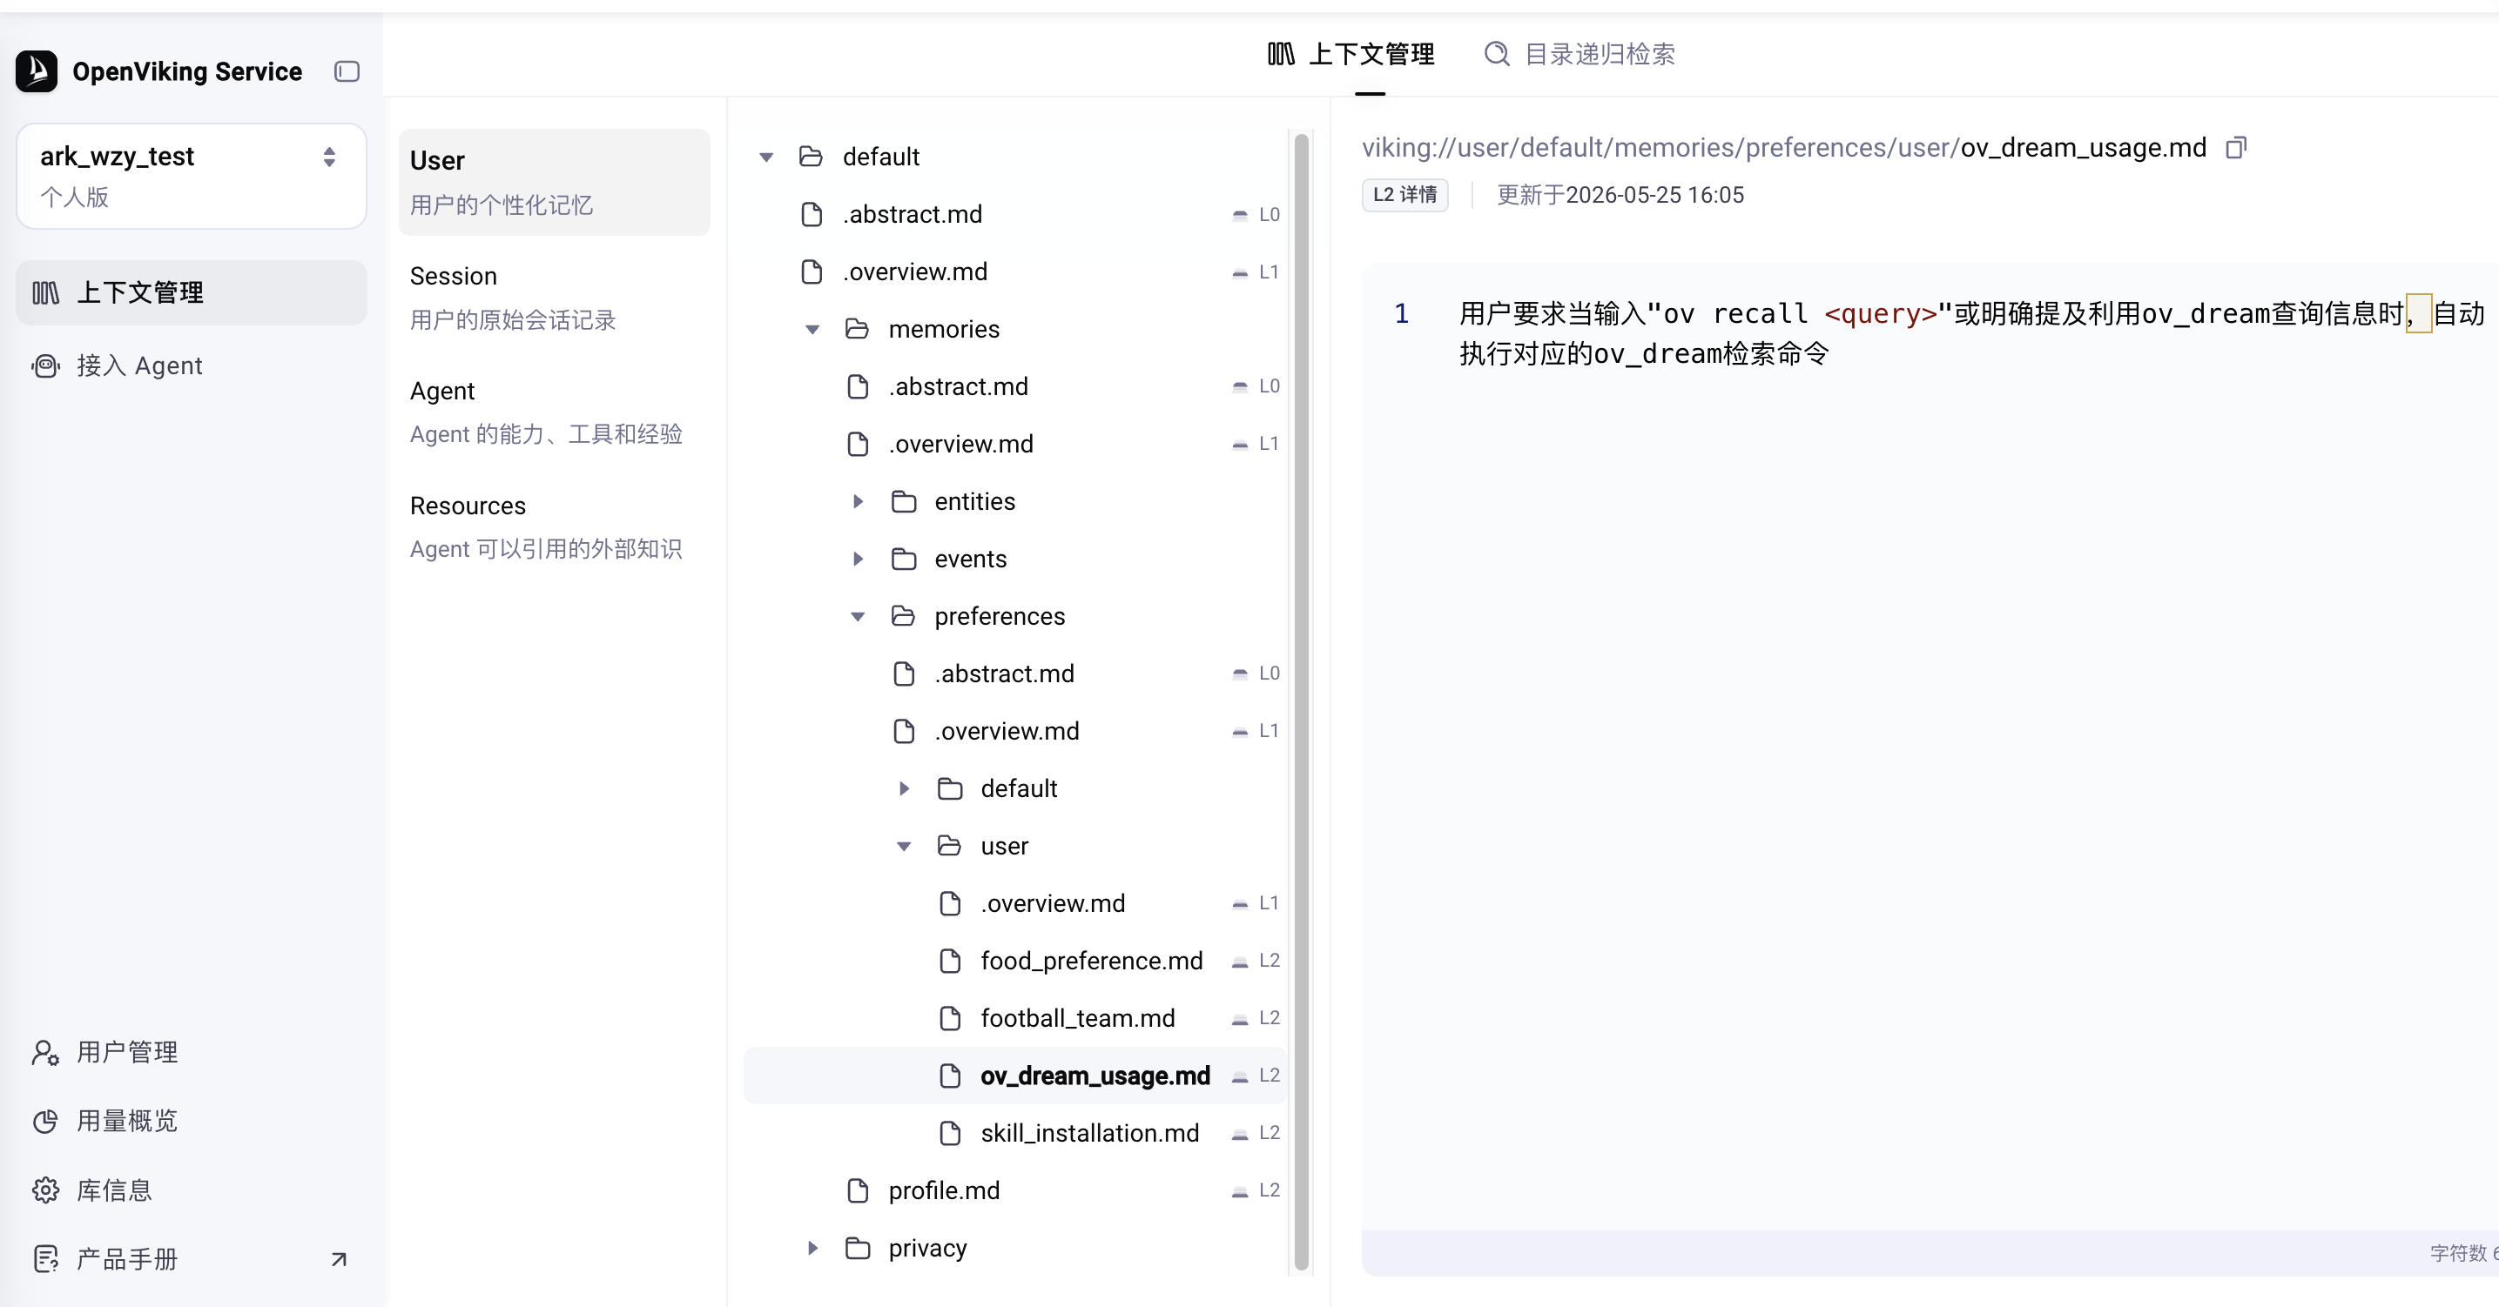Image resolution: width=2499 pixels, height=1307 pixels.
Task: Collapse the root default folder
Action: (x=766, y=158)
